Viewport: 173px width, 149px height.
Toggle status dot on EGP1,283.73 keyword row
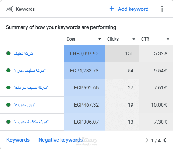click(x=9, y=71)
